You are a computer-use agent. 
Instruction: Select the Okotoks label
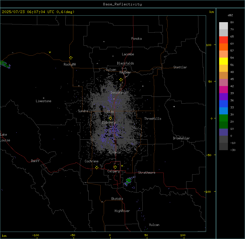(117, 199)
